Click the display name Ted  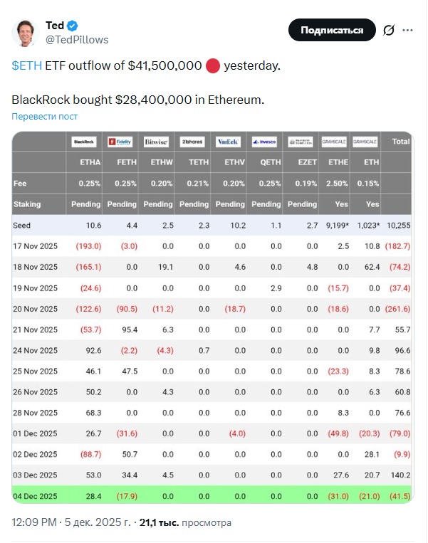[x=55, y=26]
